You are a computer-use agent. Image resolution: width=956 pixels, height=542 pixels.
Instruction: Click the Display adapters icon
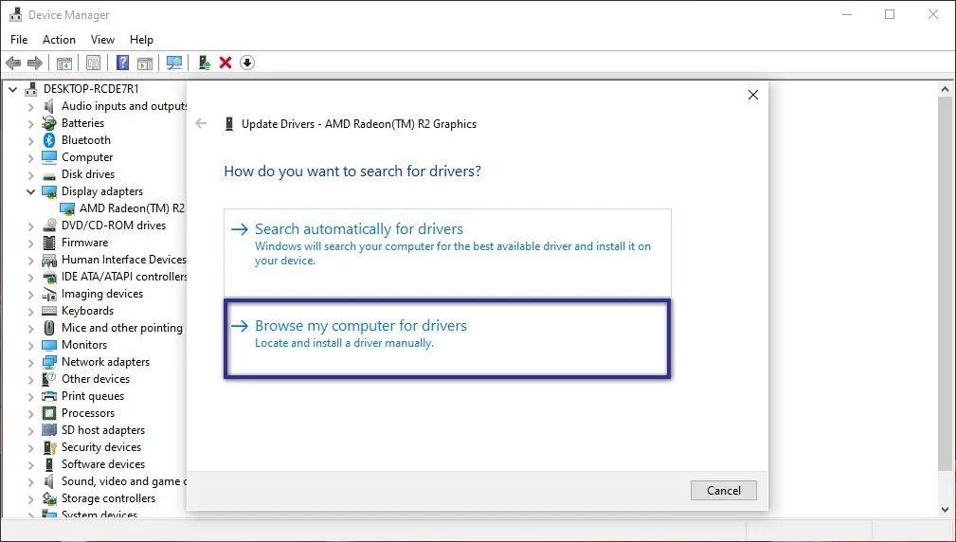click(48, 191)
